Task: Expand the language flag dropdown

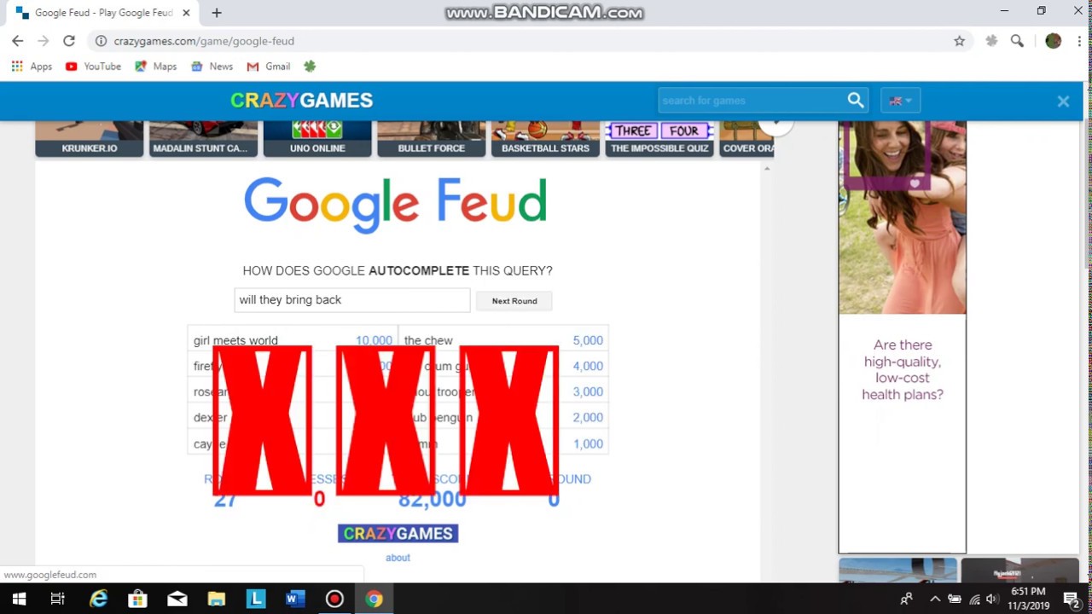Action: tap(900, 101)
